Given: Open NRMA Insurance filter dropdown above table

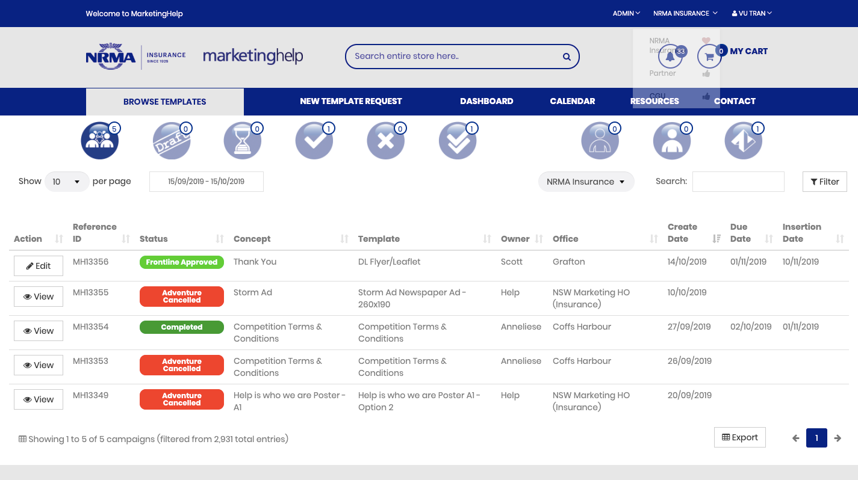Looking at the screenshot, I should (586, 182).
